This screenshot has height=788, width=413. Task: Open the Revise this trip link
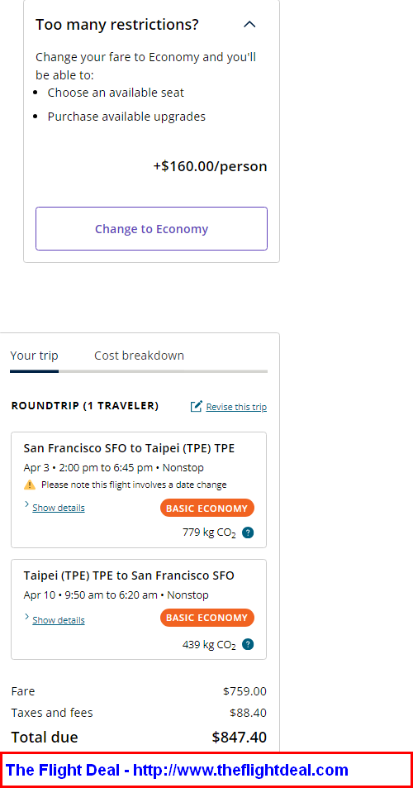click(x=236, y=407)
